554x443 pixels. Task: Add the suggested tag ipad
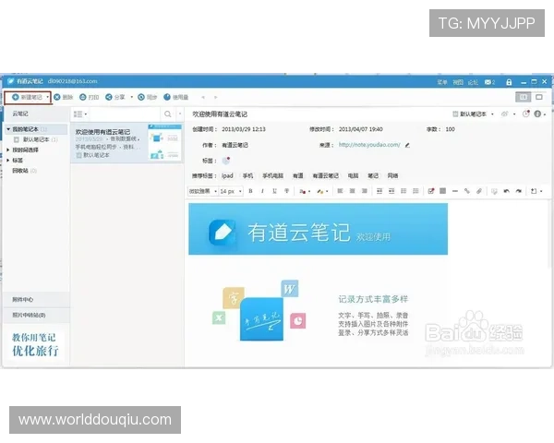point(227,175)
